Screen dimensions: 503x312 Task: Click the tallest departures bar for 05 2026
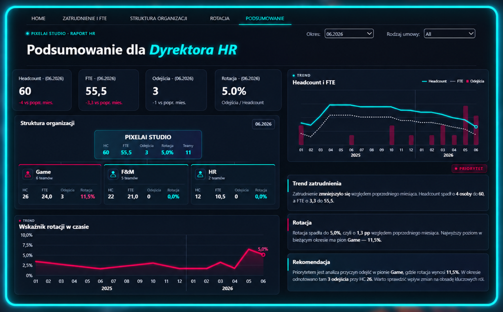click(x=465, y=125)
